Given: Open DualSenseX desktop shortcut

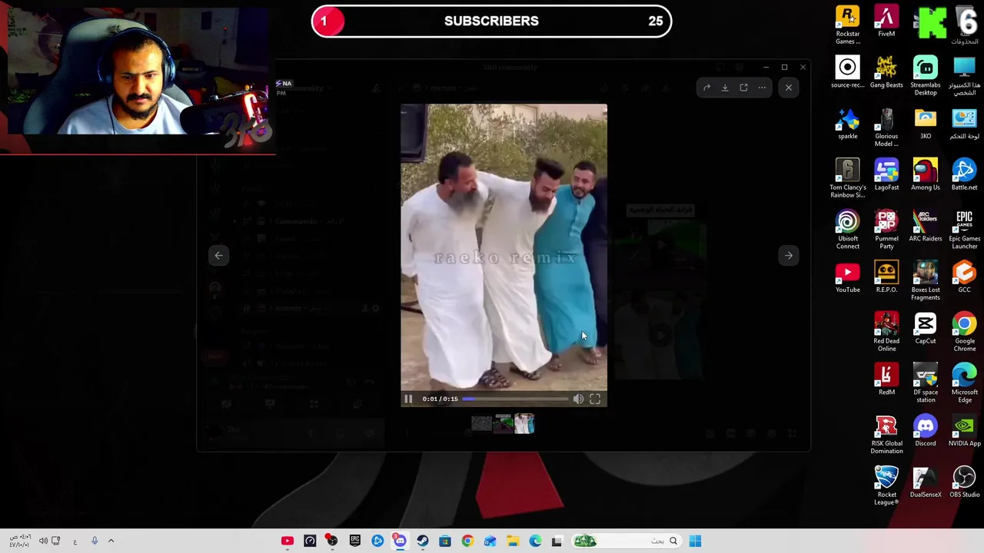Looking at the screenshot, I should (926, 482).
